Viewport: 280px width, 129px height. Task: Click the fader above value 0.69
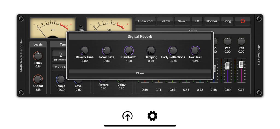227,66
